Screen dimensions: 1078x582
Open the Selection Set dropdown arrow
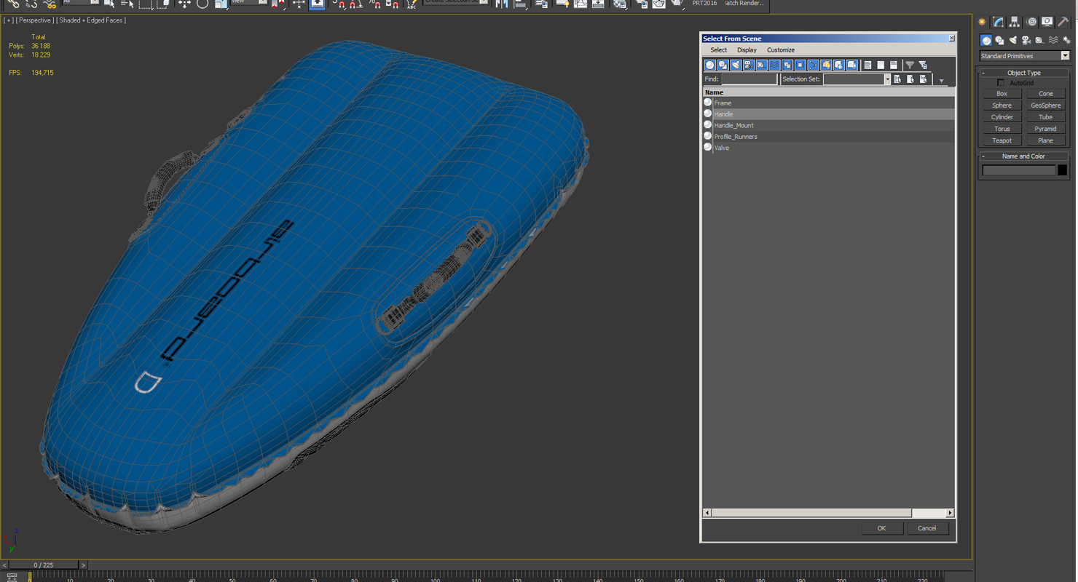pos(887,79)
